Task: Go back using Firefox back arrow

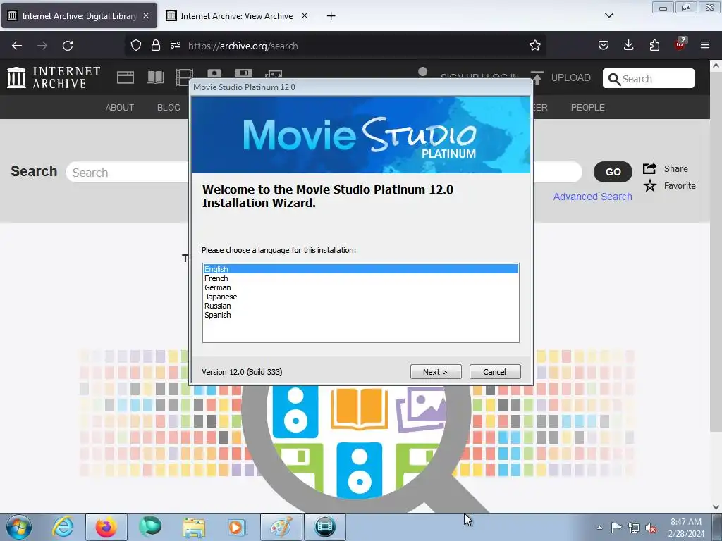Action: (x=17, y=46)
